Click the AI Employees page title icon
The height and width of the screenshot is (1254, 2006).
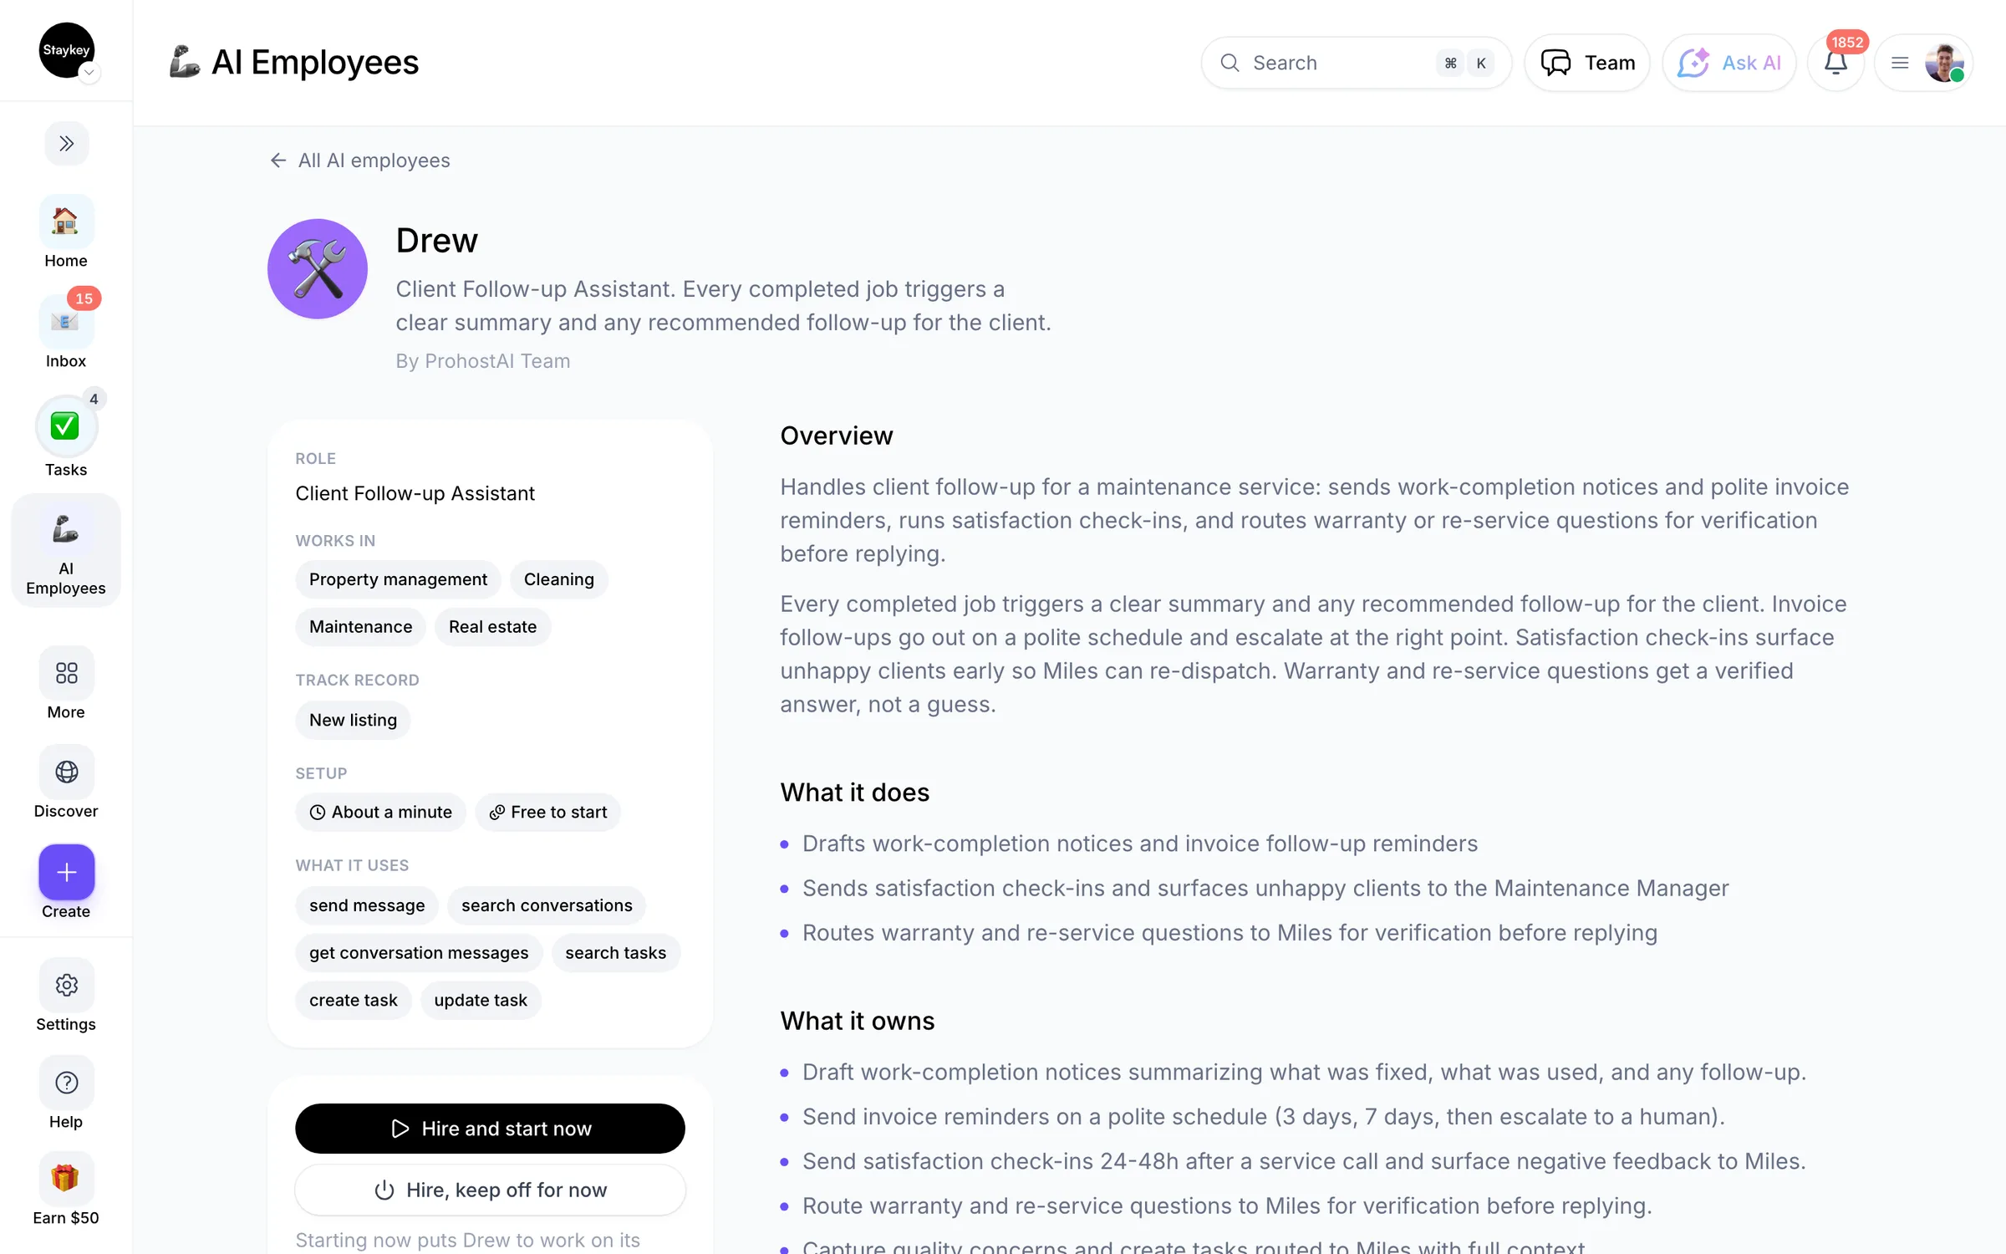coord(184,62)
